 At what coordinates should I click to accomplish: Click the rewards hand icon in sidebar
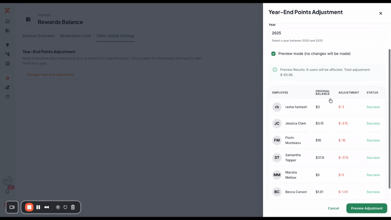7,88
